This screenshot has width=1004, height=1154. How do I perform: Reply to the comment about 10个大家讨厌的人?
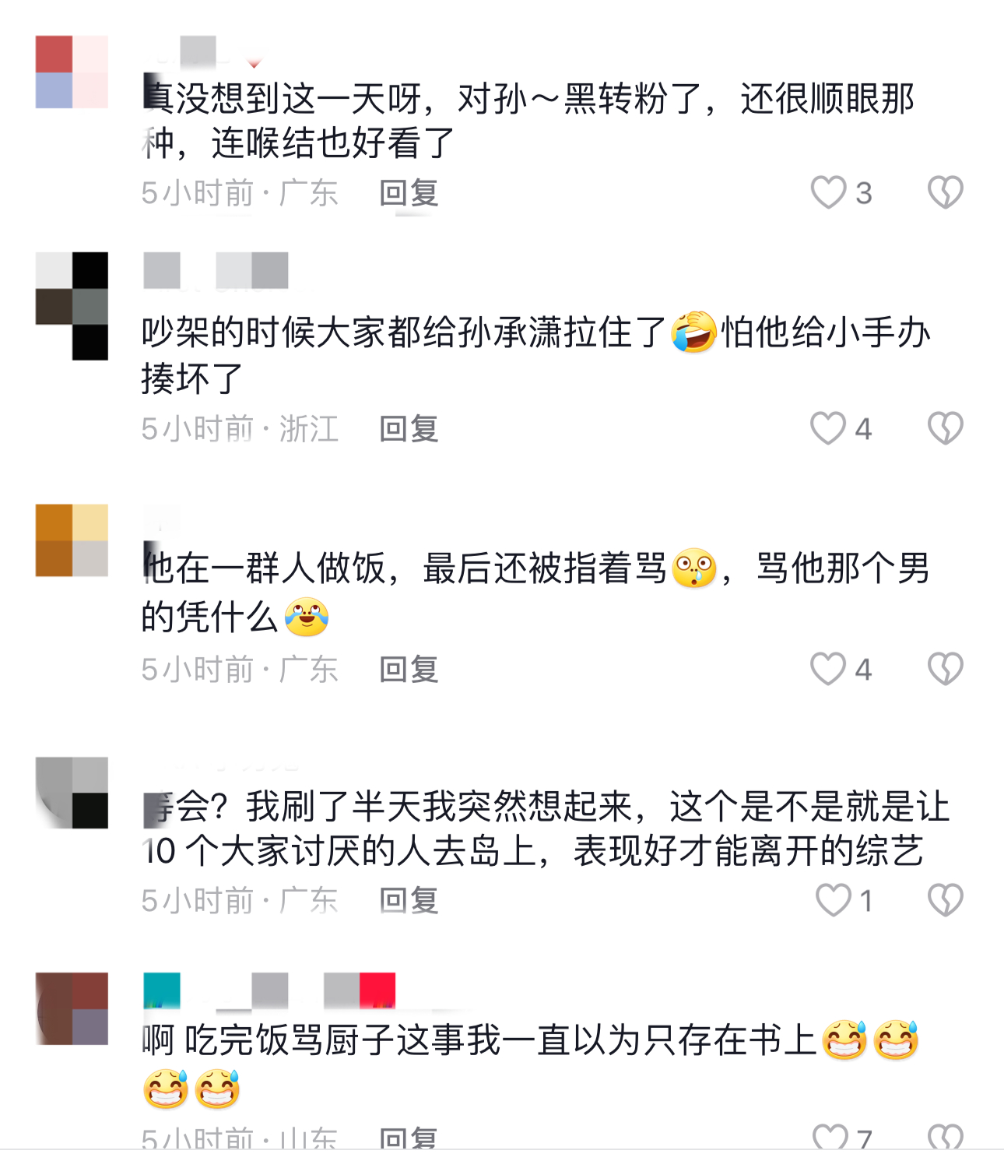coord(409,900)
